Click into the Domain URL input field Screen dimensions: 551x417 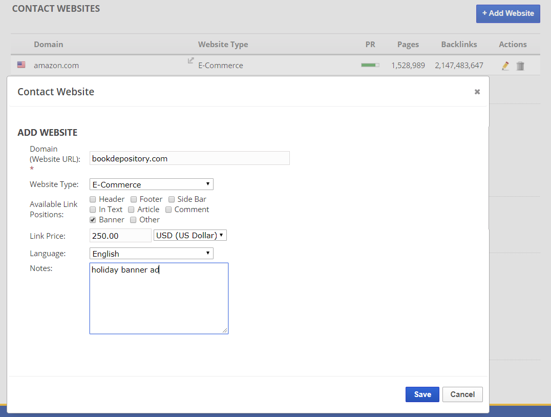pyautogui.click(x=189, y=158)
